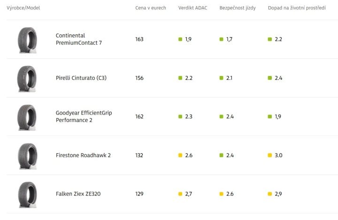Open the Firestone Roadhawk 2 model name
This screenshot has width=338, height=220.
point(83,155)
